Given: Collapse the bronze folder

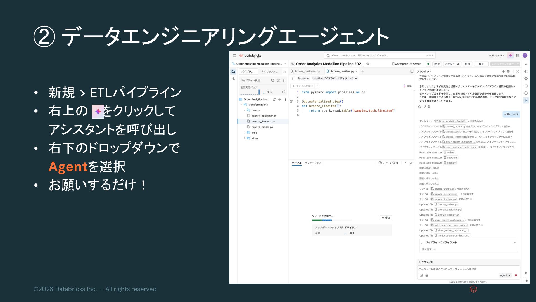Looking at the screenshot, I should pos(245,110).
